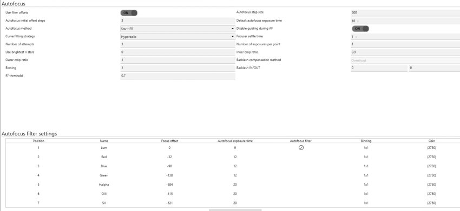Click the autofocus filter checkmark for Lum

pyautogui.click(x=301, y=148)
